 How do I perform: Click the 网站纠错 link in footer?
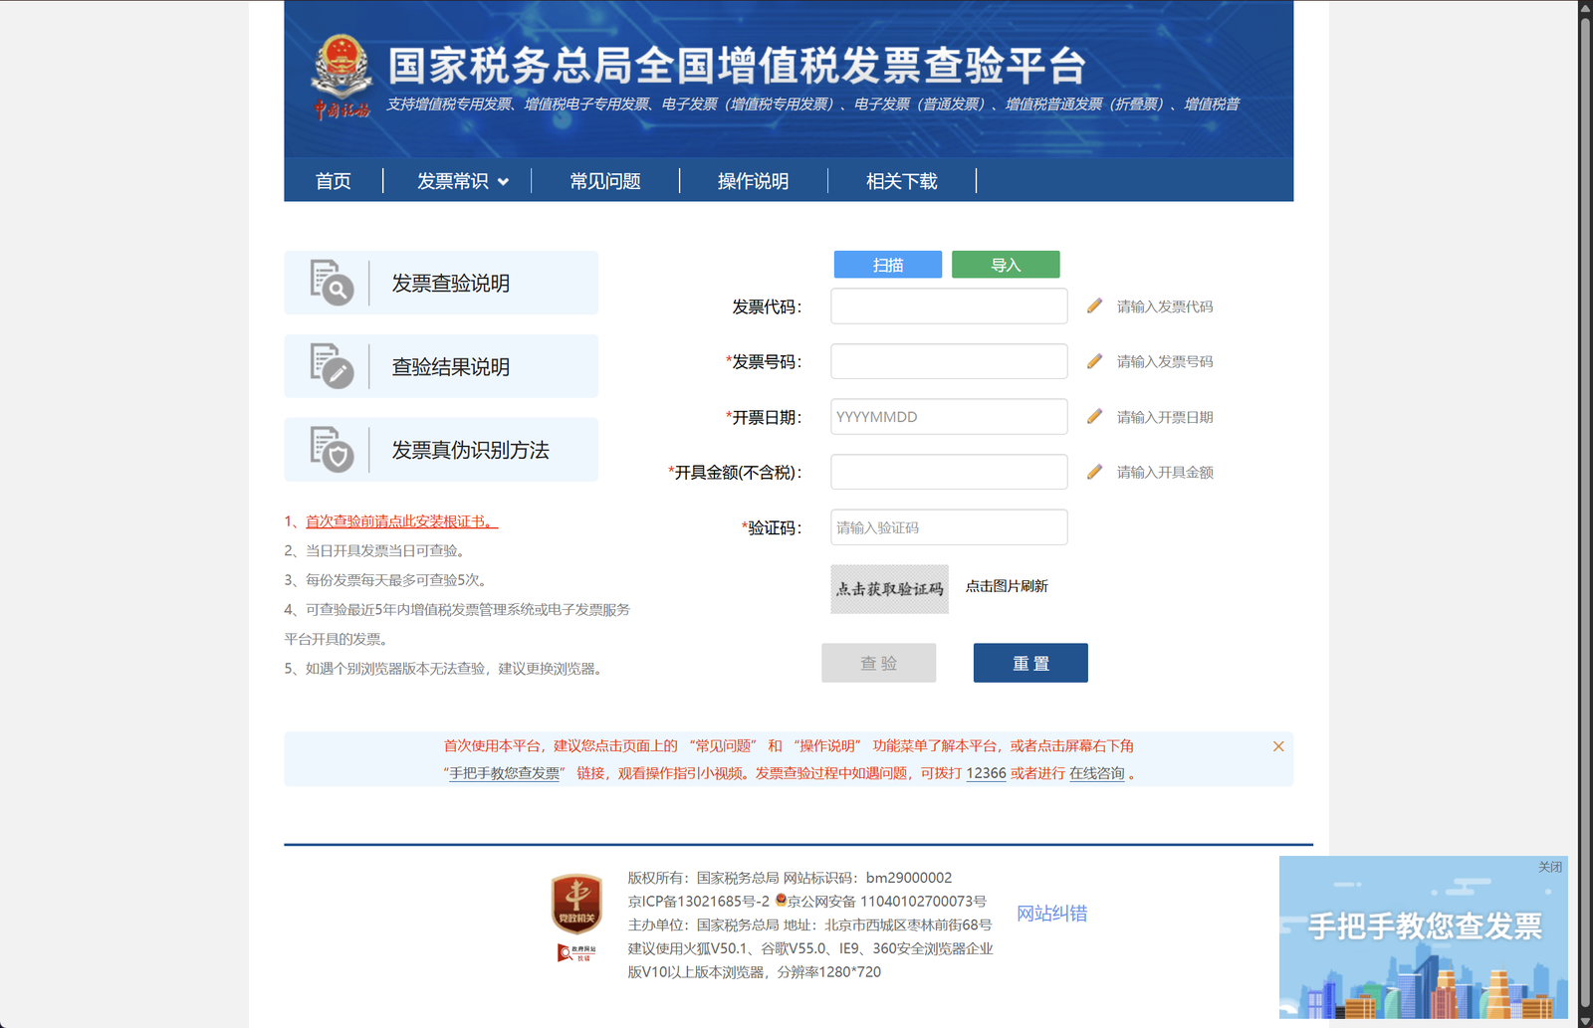click(1051, 914)
